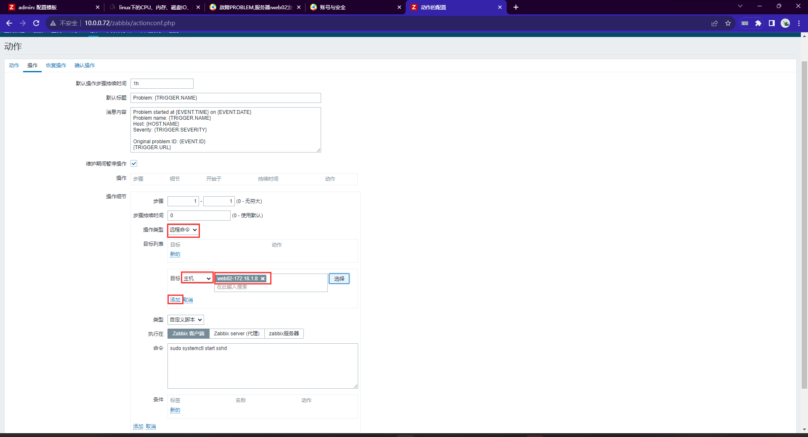Select Zabbix 客户端 execution option
Screen dimensions: 808x437
[189, 334]
